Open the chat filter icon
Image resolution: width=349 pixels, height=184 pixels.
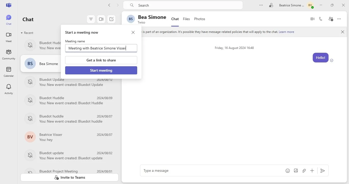(91, 19)
